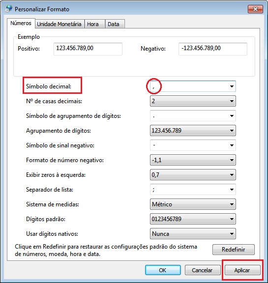Open Dígitos padrão dropdown
The width and height of the screenshot is (268, 283).
pyautogui.click(x=193, y=219)
